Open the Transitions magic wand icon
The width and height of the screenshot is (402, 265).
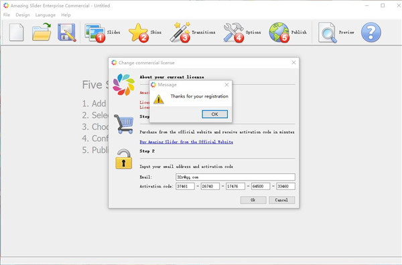point(180,32)
